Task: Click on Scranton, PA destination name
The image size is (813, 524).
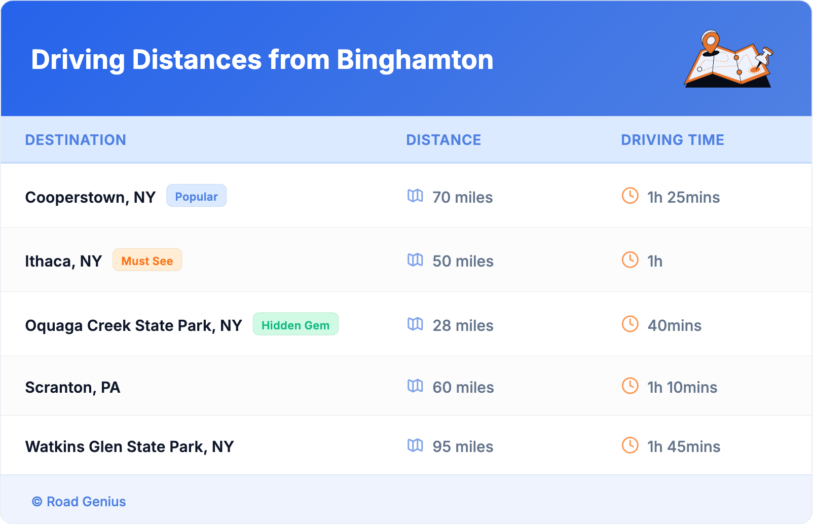Action: click(72, 387)
